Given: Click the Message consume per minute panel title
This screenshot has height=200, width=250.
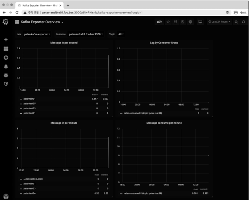Looking at the screenshot, I should (x=164, y=123).
